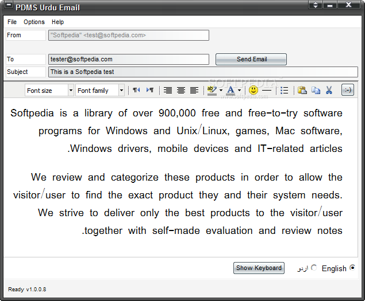Click the Show Keyboard button
Viewport: 365px width, 301px height.
(259, 268)
